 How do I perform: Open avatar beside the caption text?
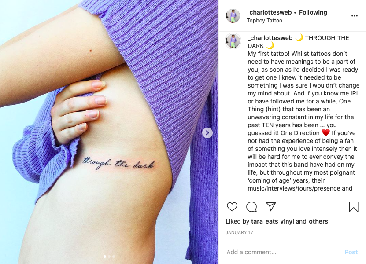click(x=233, y=41)
